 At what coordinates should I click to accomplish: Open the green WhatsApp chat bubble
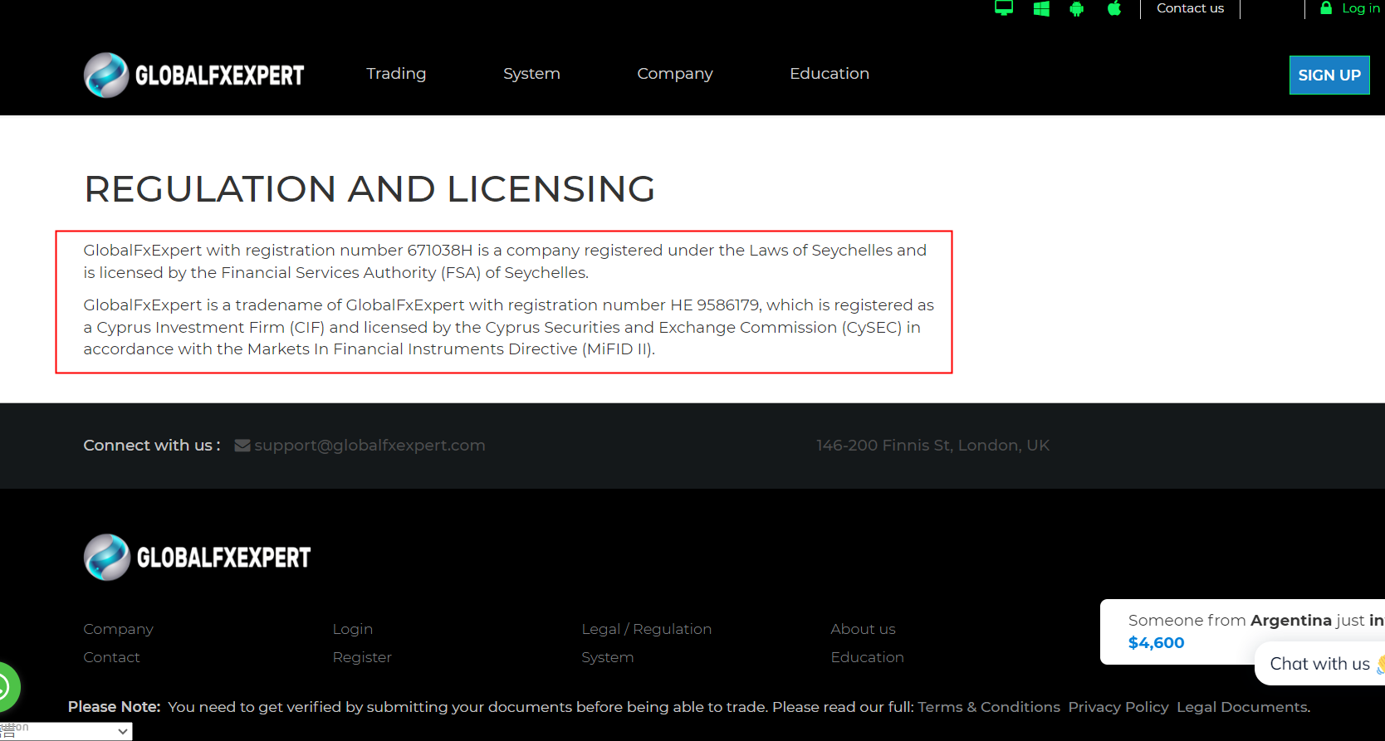(7, 687)
